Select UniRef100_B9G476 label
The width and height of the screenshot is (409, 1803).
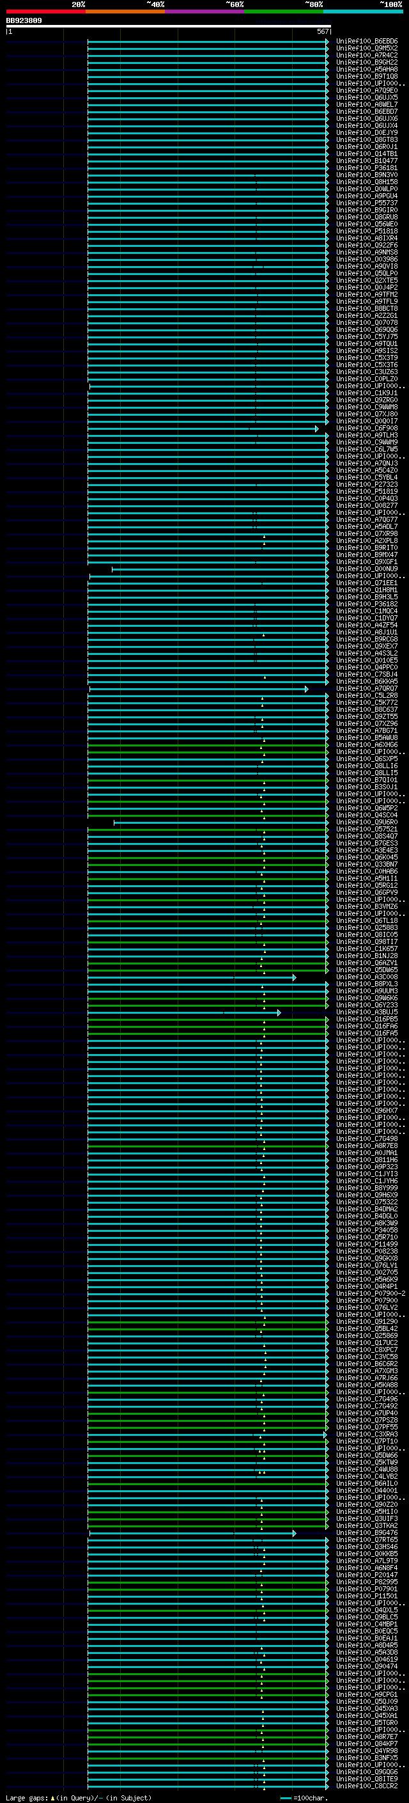(x=367, y=1533)
